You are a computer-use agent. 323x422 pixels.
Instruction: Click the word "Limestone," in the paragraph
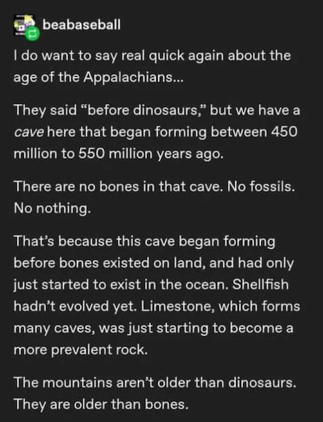[x=177, y=307]
